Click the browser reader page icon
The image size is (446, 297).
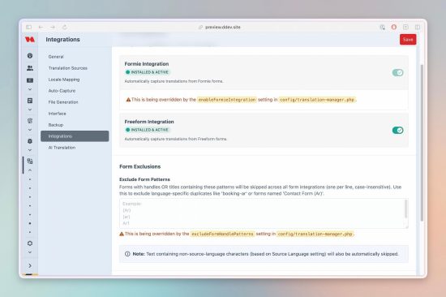click(x=406, y=27)
